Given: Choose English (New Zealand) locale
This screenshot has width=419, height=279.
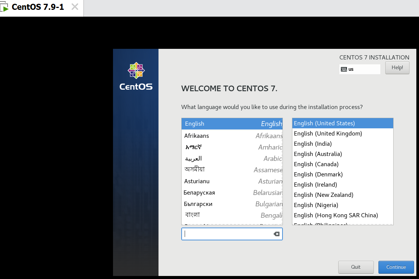Looking at the screenshot, I should [342, 195].
